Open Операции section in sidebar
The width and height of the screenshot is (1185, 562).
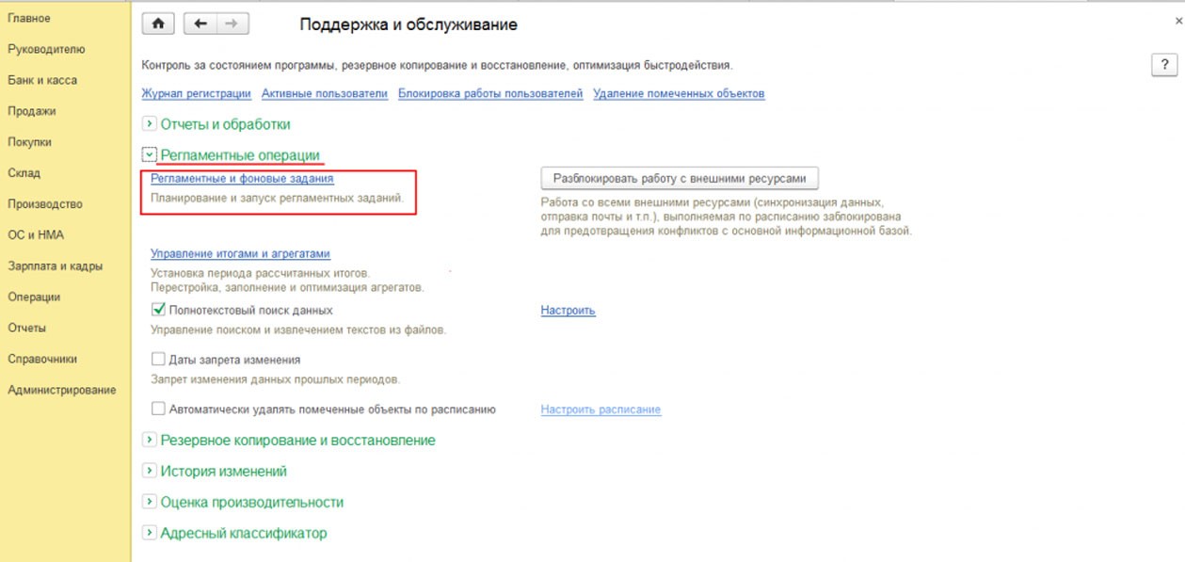(34, 297)
